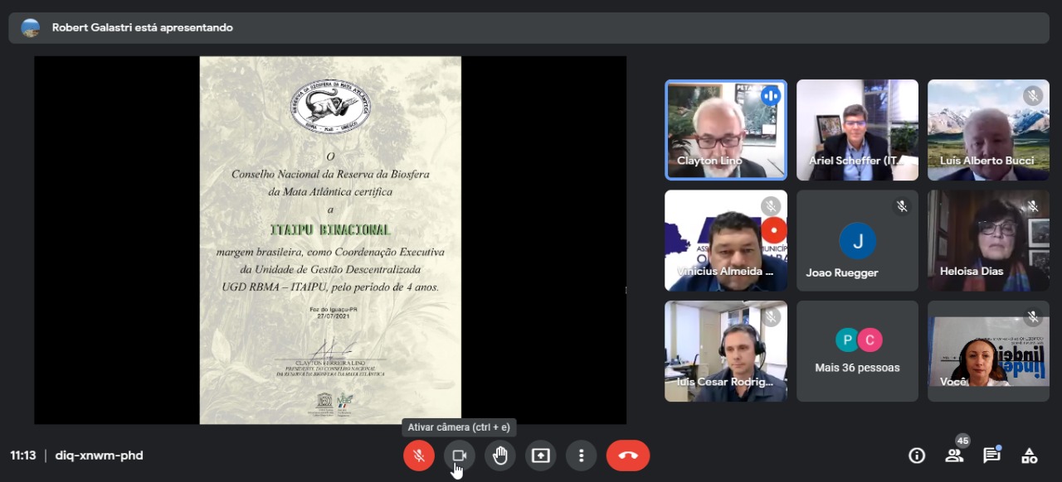Click the meeting code diq-xnwm-phd
The width and height of the screenshot is (1062, 482).
(x=99, y=455)
